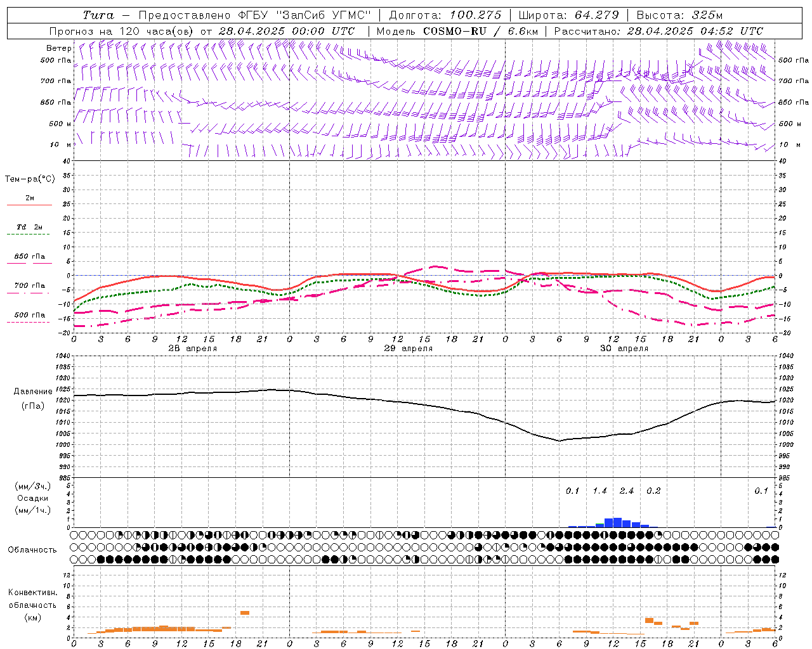This screenshot has height=649, width=812.
Task: Click the "28 апреля" date label
Action: pyautogui.click(x=193, y=348)
